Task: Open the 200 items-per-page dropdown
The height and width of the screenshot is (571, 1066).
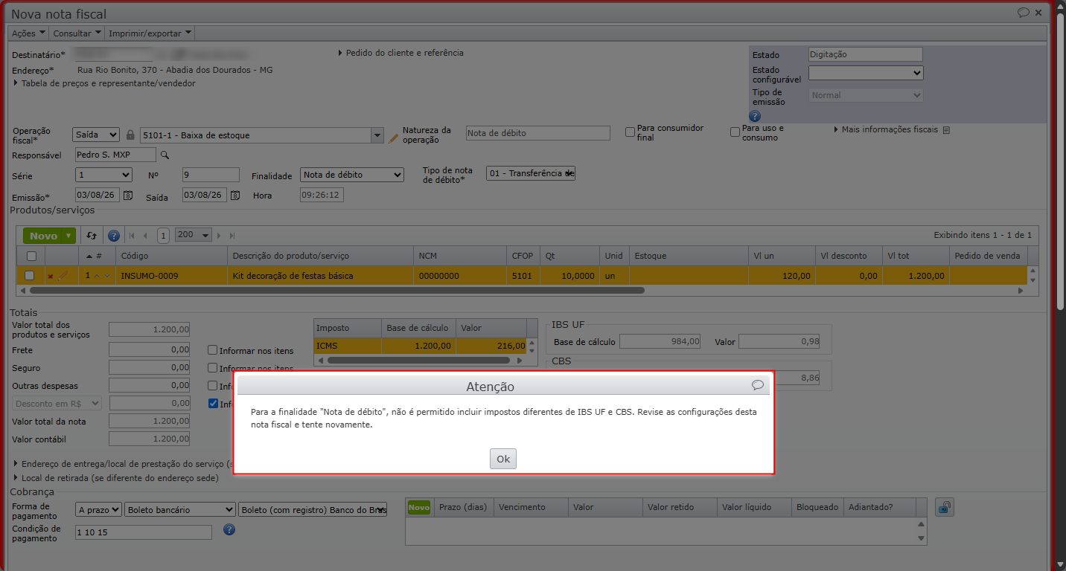Action: click(x=194, y=235)
